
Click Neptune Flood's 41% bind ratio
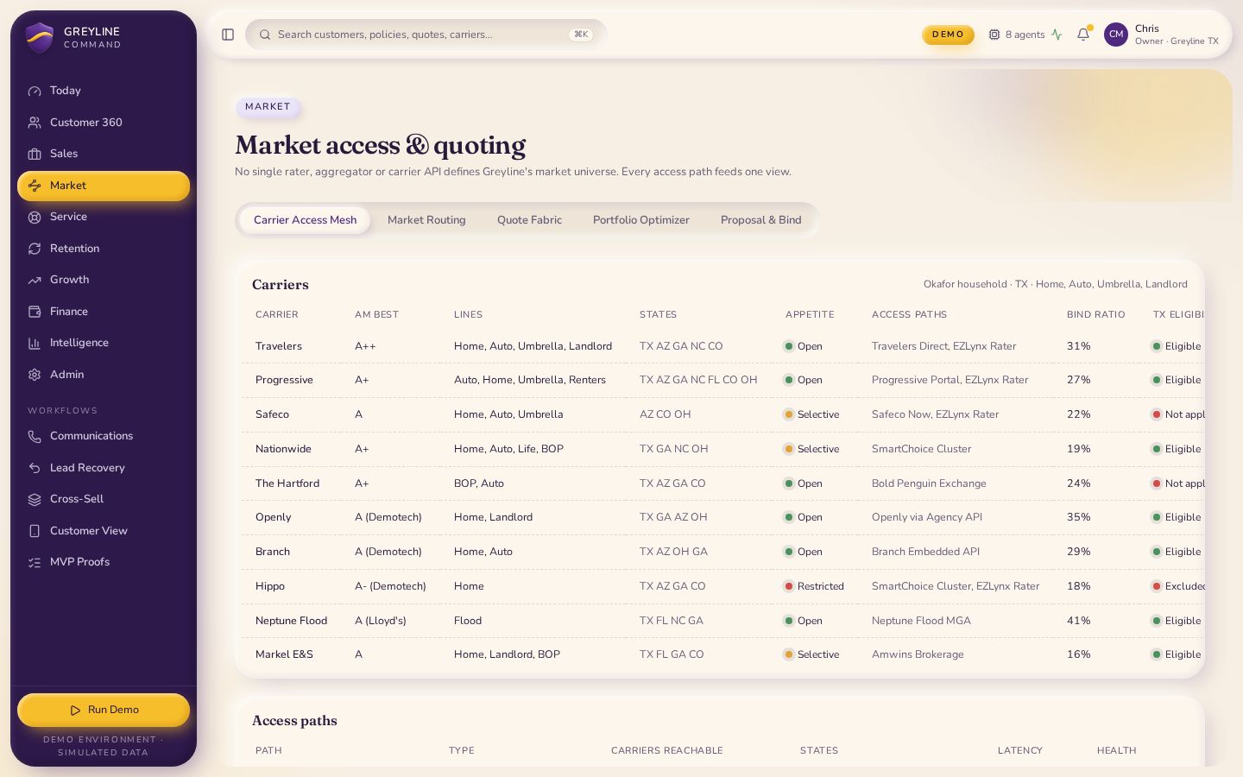click(x=1079, y=621)
